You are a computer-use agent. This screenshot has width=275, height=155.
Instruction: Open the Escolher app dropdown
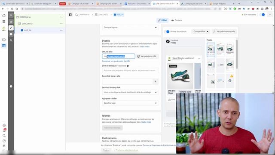[x=130, y=103]
